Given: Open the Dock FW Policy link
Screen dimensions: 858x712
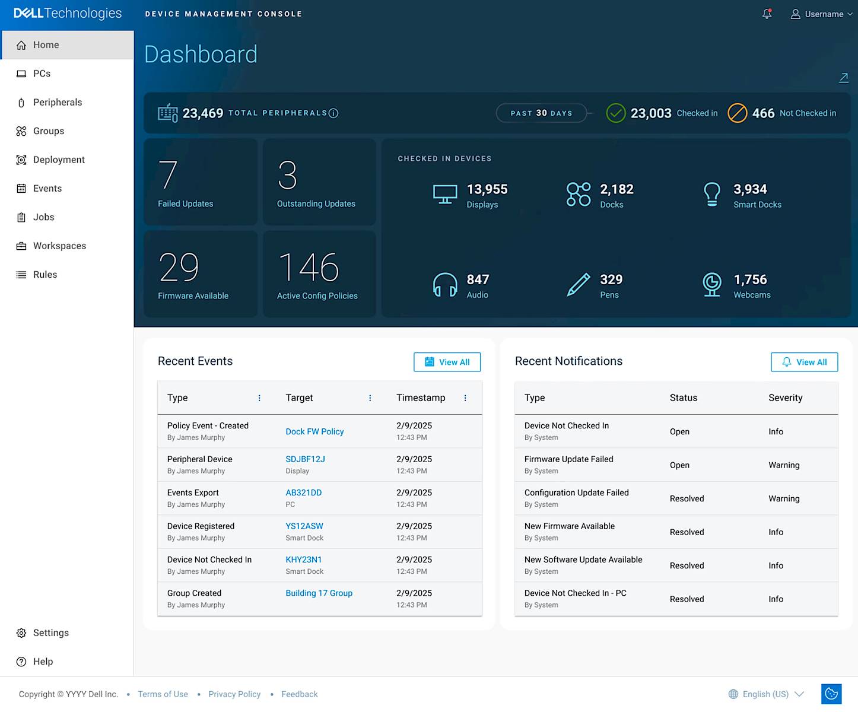Looking at the screenshot, I should tap(314, 431).
